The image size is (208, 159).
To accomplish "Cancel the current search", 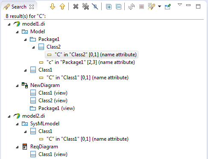I will coord(141,6).
